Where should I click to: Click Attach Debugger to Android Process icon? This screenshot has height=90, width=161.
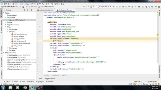(x=132, y=7)
